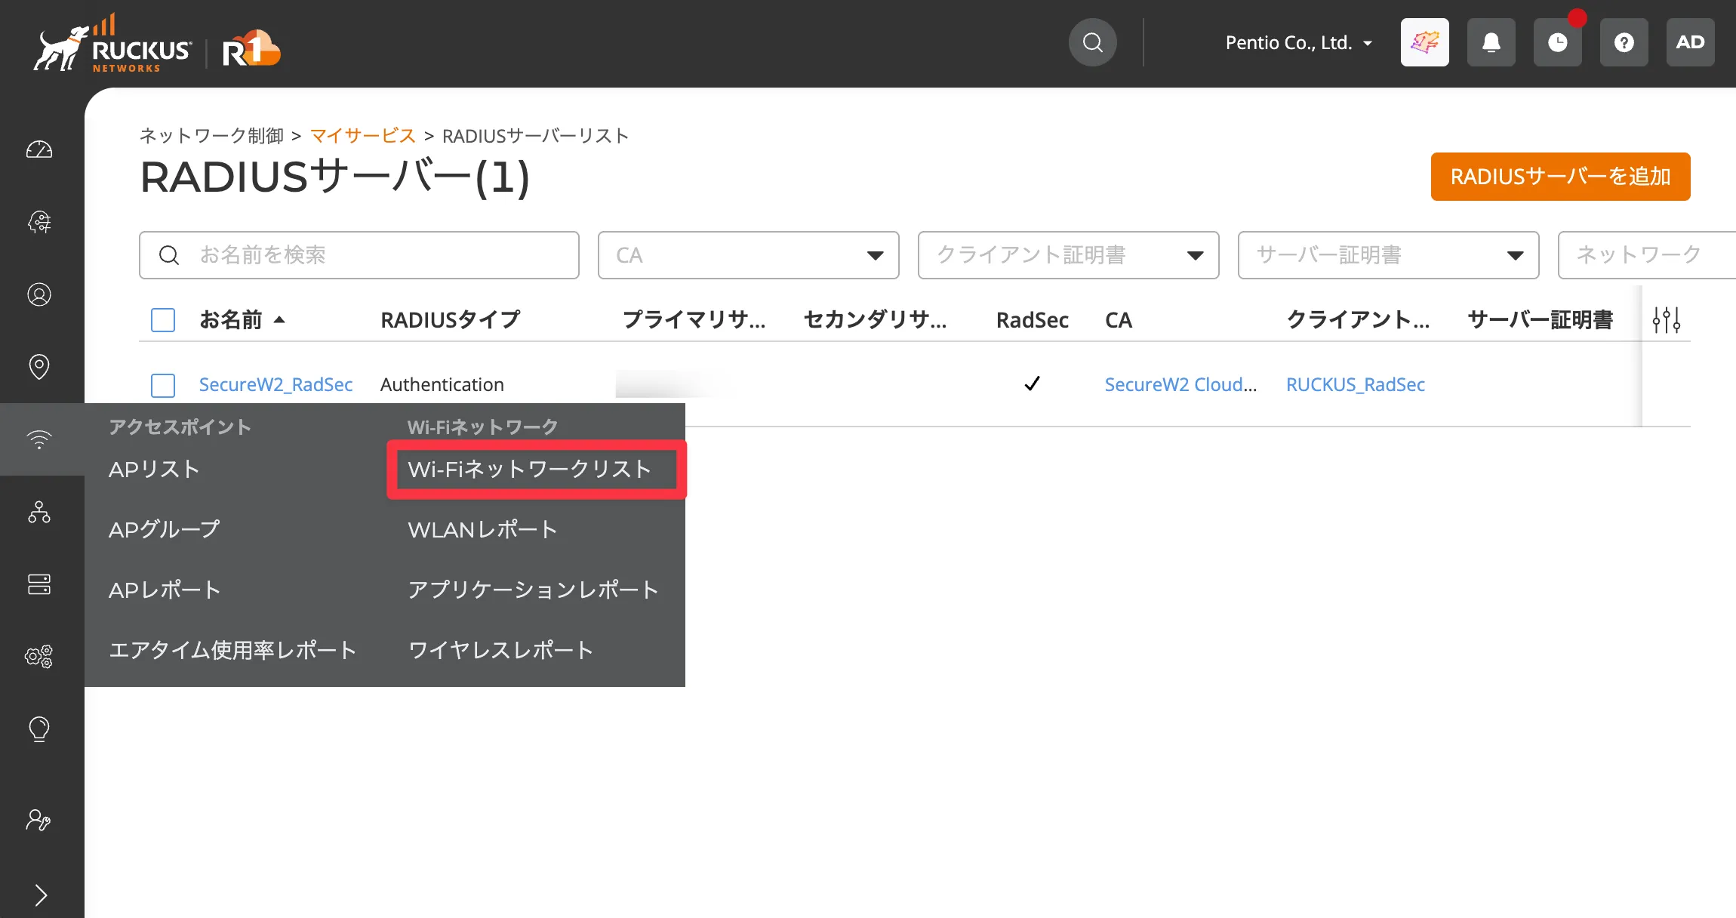Select エアタイム使用率レポート menu item
The image size is (1736, 918).
[x=232, y=651]
